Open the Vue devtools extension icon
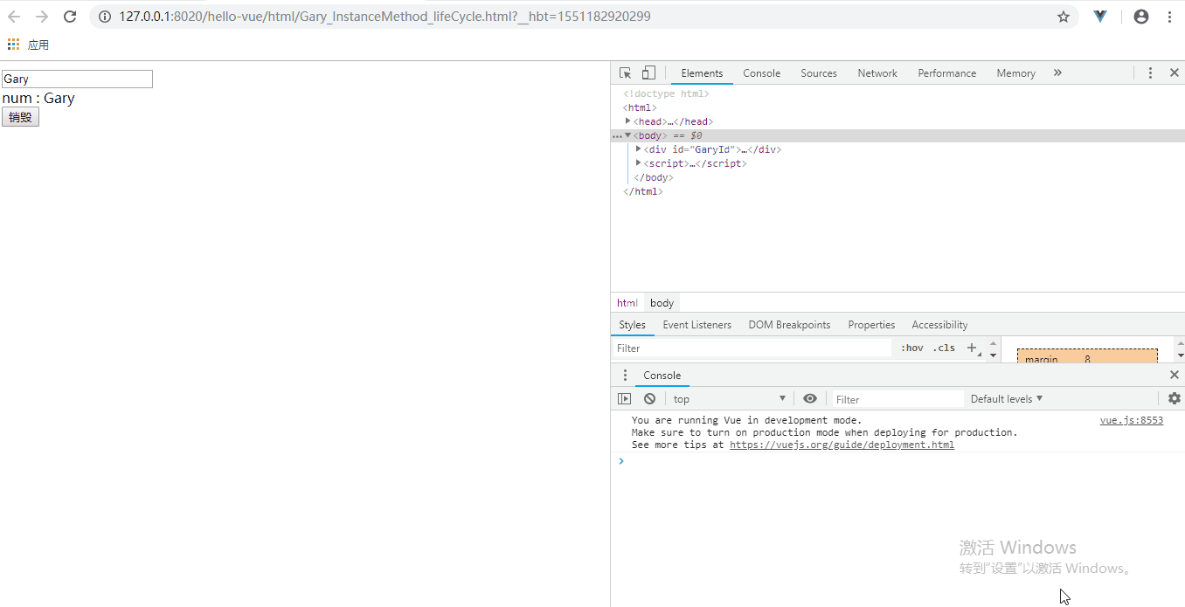Screen dimensions: 1185x607 [1100, 17]
